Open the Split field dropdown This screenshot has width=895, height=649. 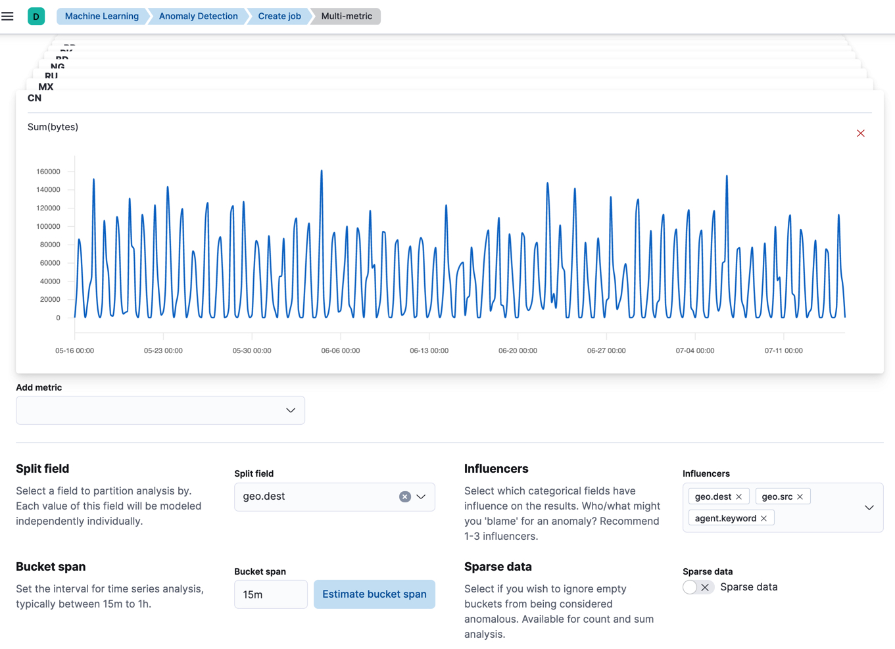click(421, 496)
